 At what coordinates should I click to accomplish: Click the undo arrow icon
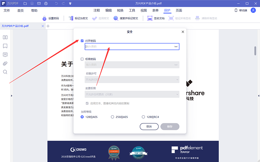pos(56,4)
